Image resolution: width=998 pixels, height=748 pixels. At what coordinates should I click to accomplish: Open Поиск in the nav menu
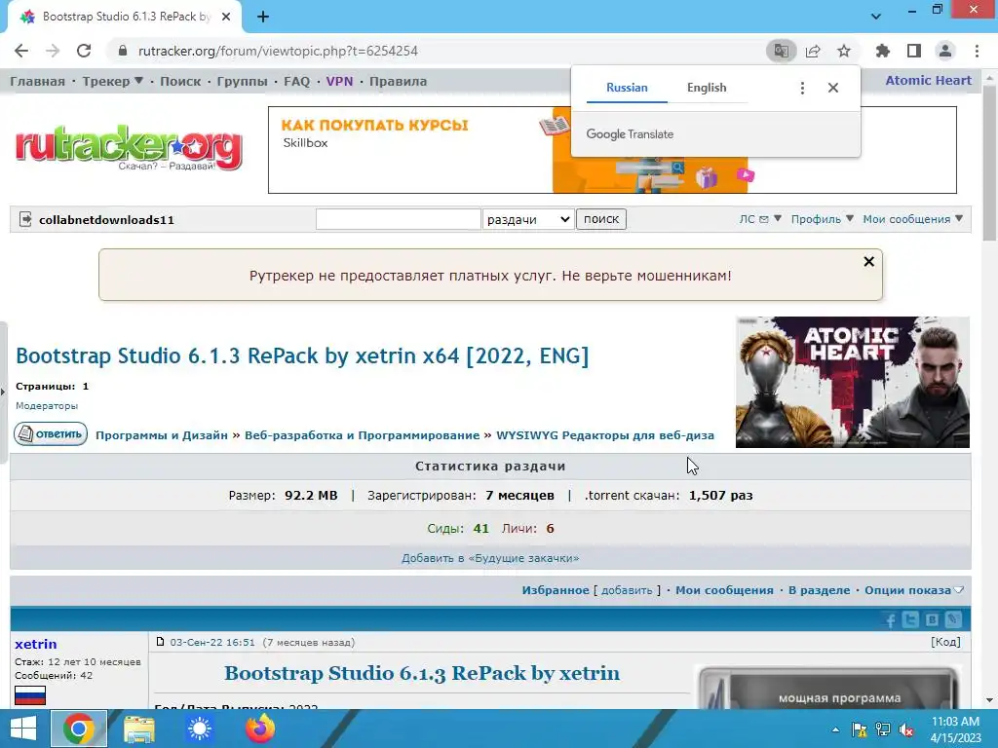tap(180, 82)
